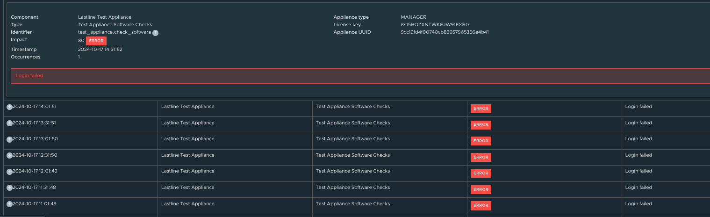The width and height of the screenshot is (710, 217).
Task: Click the filter icon beside test_appliance.check_software
Action: click(155, 33)
